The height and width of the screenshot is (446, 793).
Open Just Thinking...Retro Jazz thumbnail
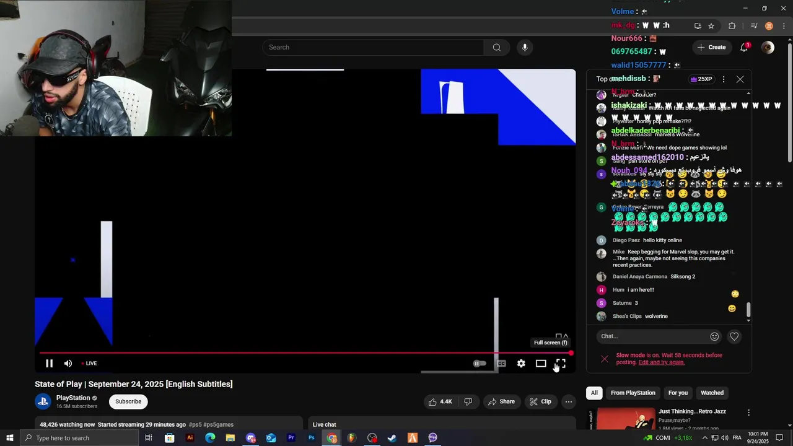(x=621, y=418)
